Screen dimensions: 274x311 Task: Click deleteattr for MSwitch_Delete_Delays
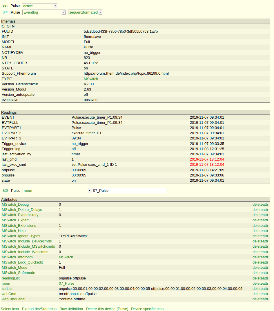tap(260, 210)
